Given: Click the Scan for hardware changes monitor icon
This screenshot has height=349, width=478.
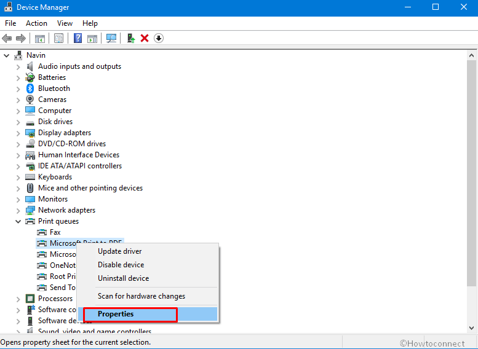Looking at the screenshot, I should [x=111, y=38].
